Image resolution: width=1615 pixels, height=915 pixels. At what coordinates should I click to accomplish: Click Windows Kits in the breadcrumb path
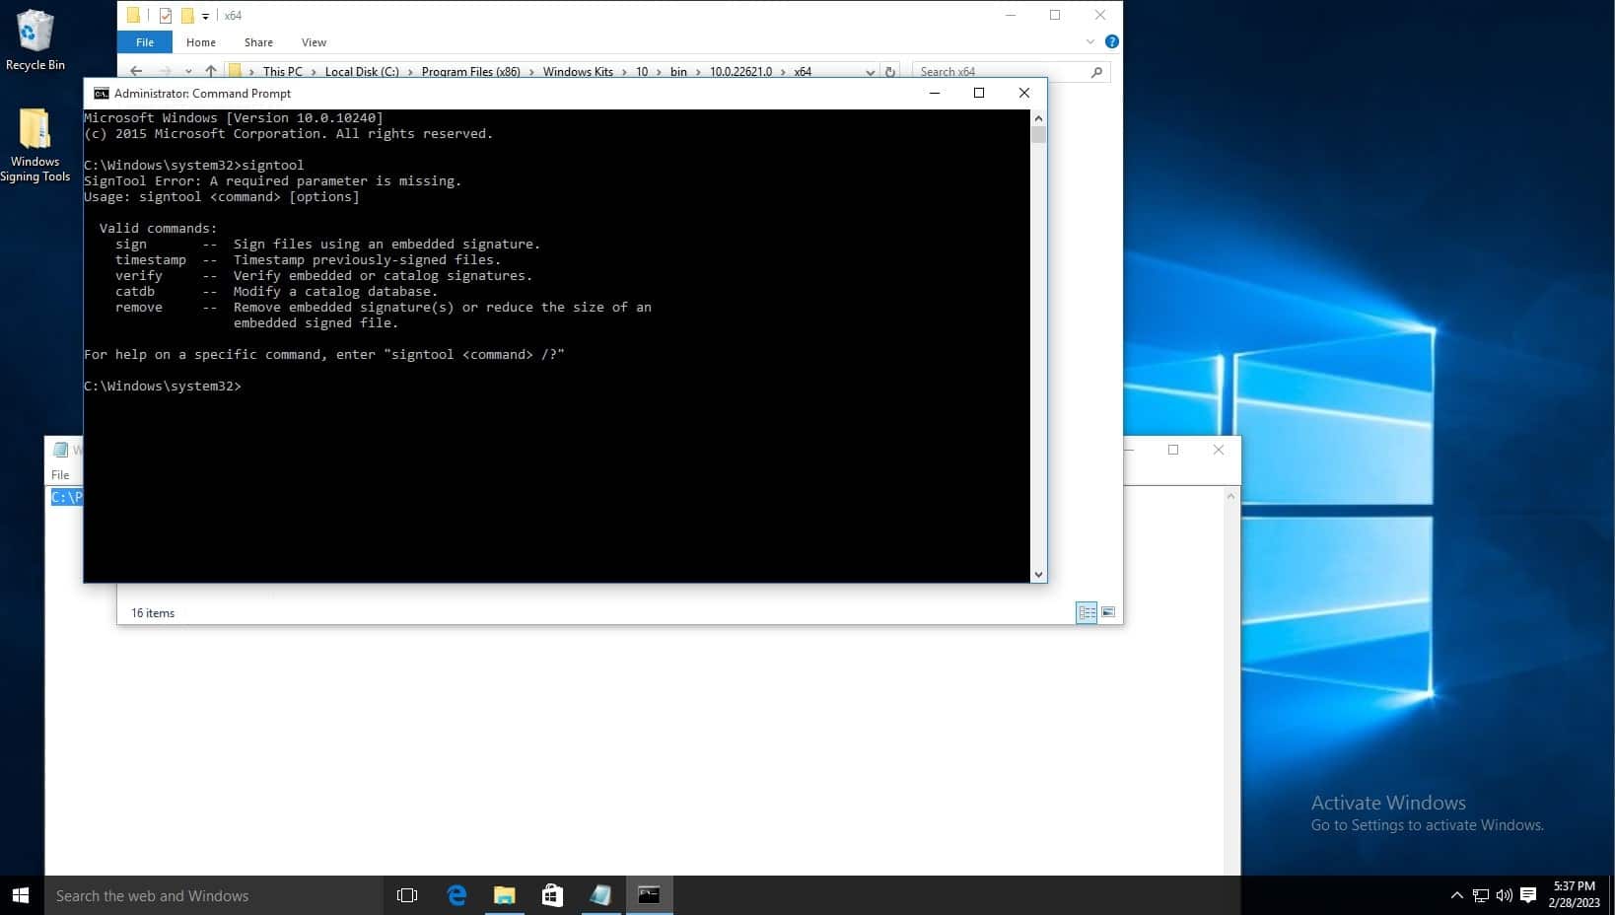[x=578, y=72]
